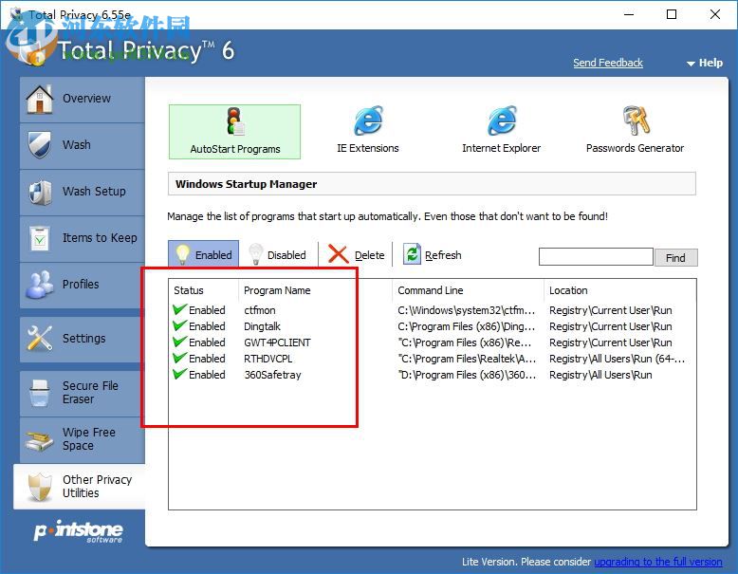Select the Other Privacy Utilities shield icon

tap(40, 487)
